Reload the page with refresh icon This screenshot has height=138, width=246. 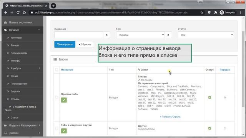coord(18,13)
